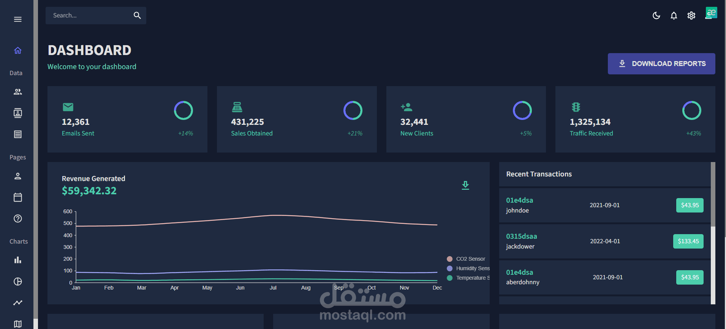Open the Calendar page icon

[18, 197]
